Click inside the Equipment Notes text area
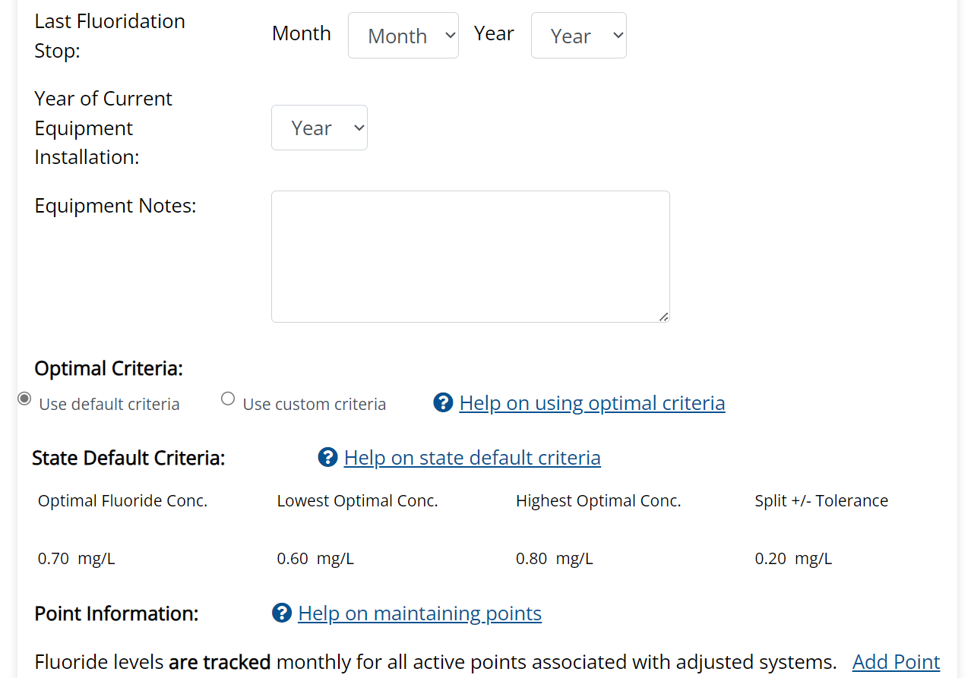This screenshot has width=974, height=678. (470, 256)
